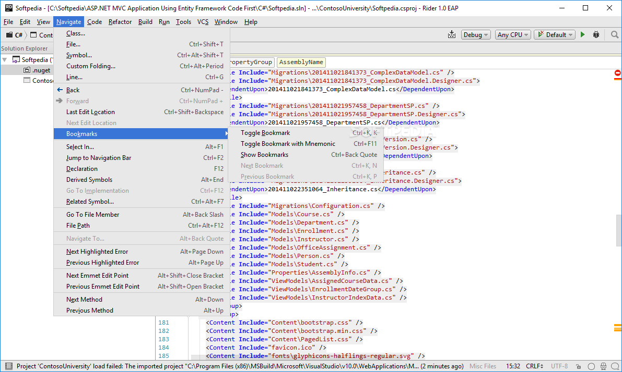
Task: Click line number 181 in gutter
Action: coord(163,323)
